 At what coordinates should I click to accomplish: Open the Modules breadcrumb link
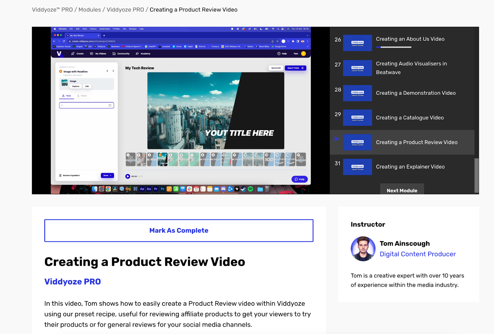click(90, 10)
